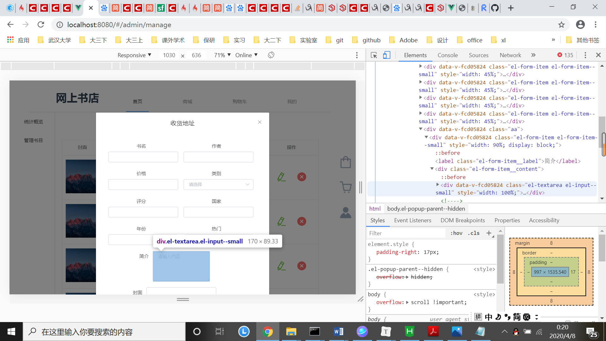Click the user profile sidebar icon

(346, 213)
